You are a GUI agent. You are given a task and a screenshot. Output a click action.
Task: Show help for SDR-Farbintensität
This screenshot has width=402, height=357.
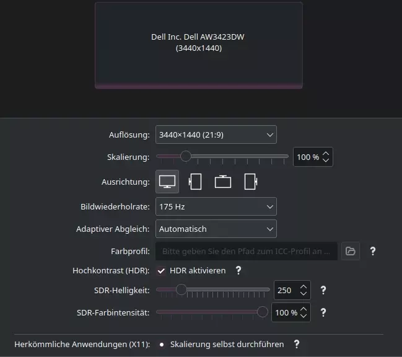[323, 312]
